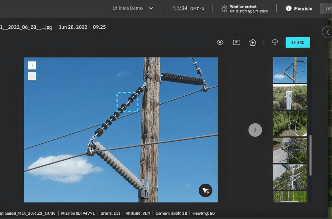Click the More info icon
The height and width of the screenshot is (219, 332).
[289, 8]
